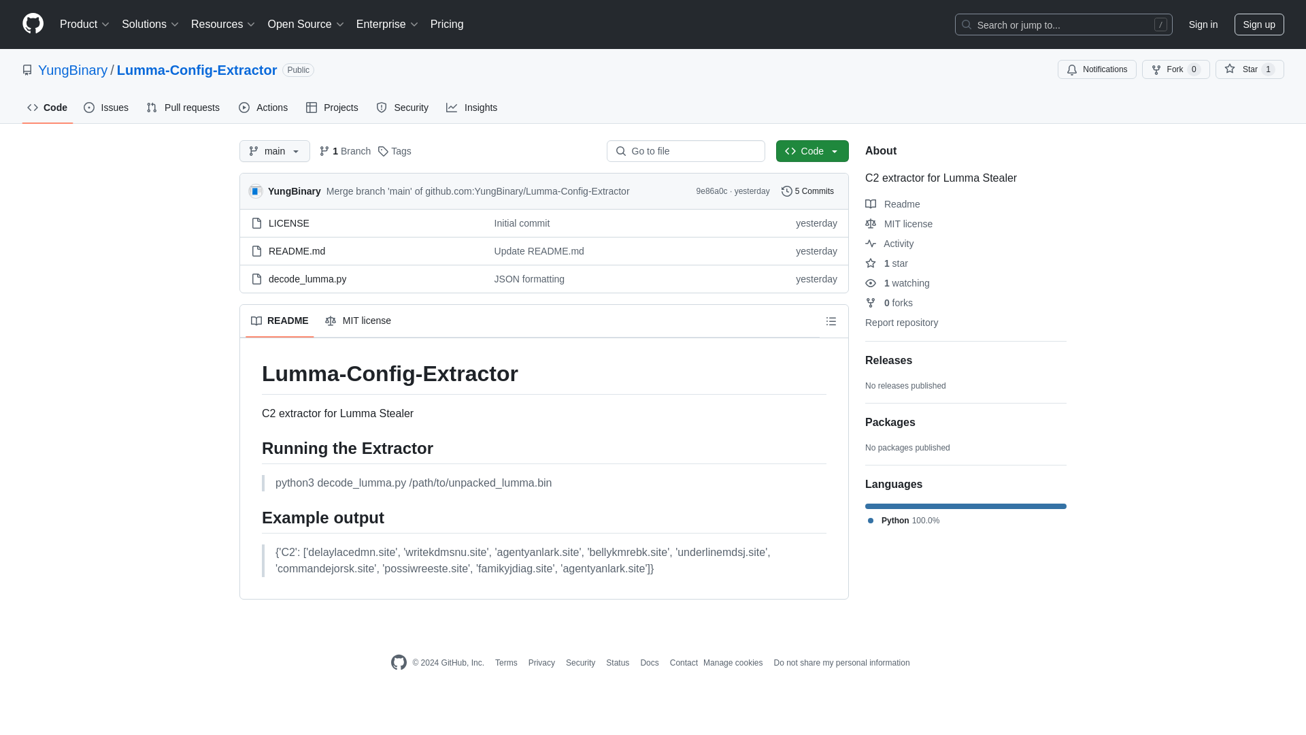Toggle Notifications bell on
The width and height of the screenshot is (1306, 735).
(1097, 69)
